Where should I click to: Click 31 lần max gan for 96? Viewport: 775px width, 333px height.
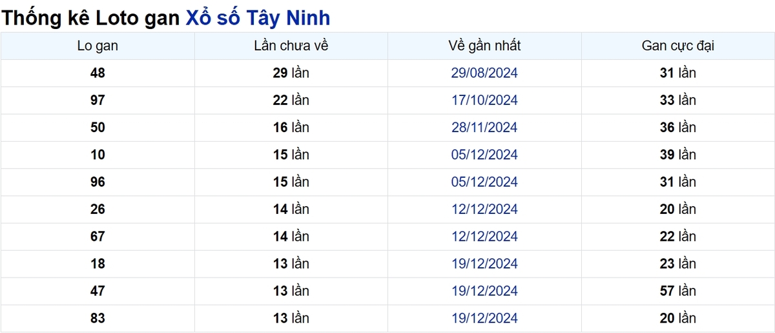click(x=678, y=182)
